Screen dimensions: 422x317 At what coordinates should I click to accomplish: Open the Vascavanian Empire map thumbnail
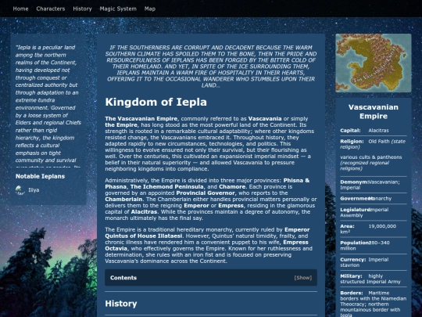click(374, 63)
